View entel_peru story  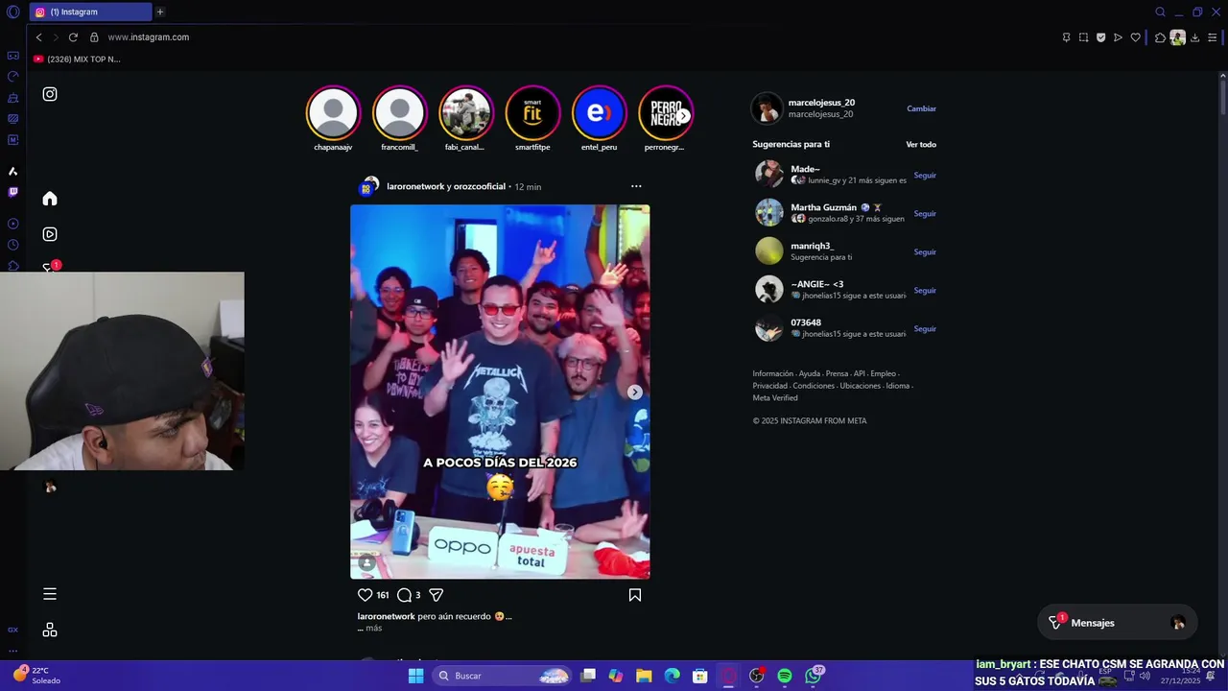coord(599,113)
